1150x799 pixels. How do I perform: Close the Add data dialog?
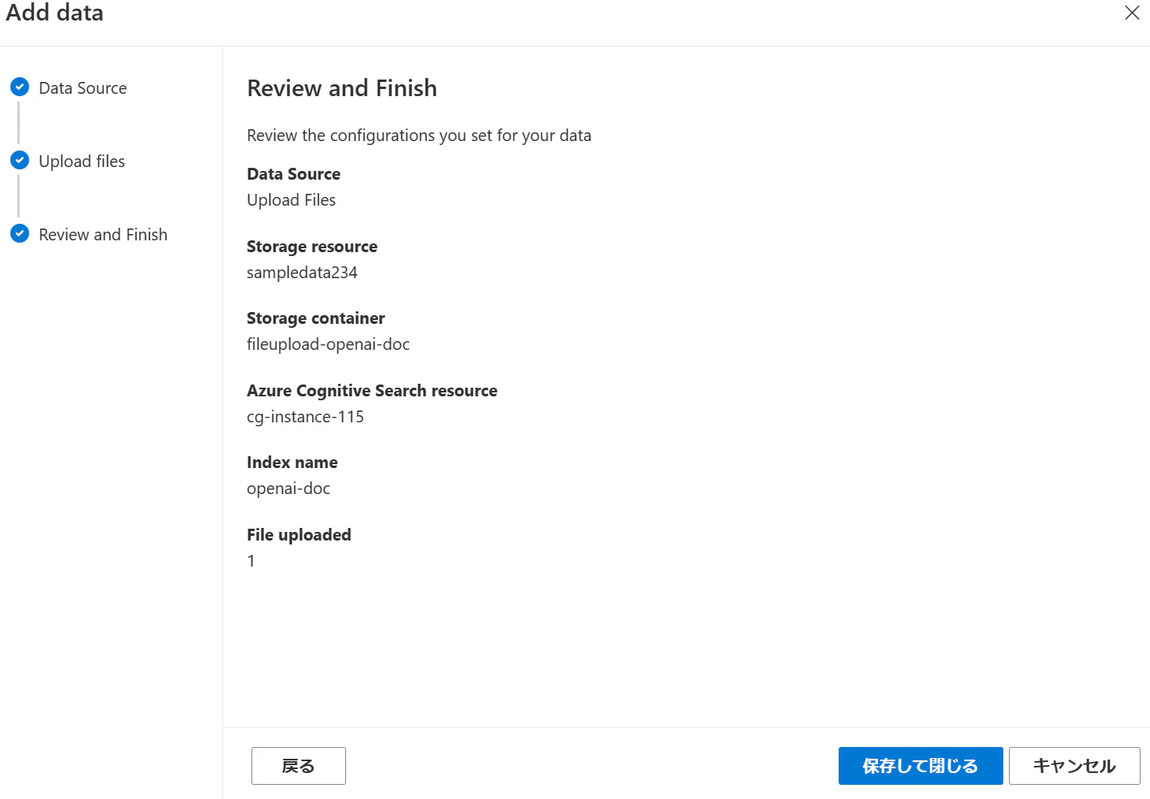click(1132, 13)
